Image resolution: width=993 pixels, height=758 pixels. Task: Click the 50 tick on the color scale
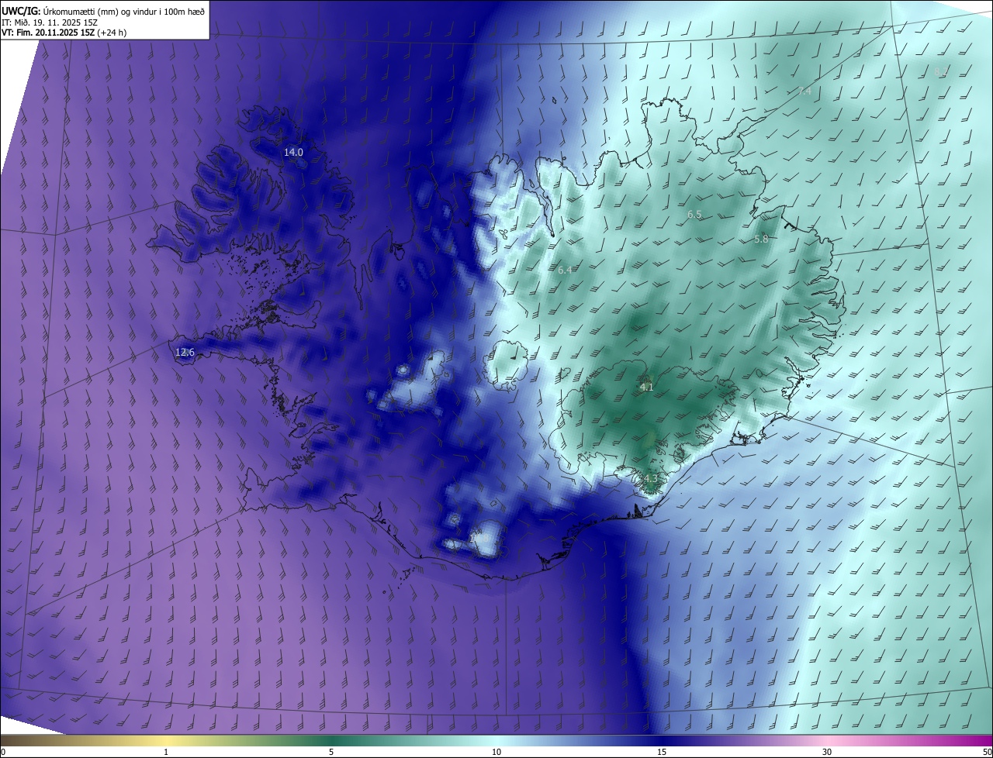point(987,752)
